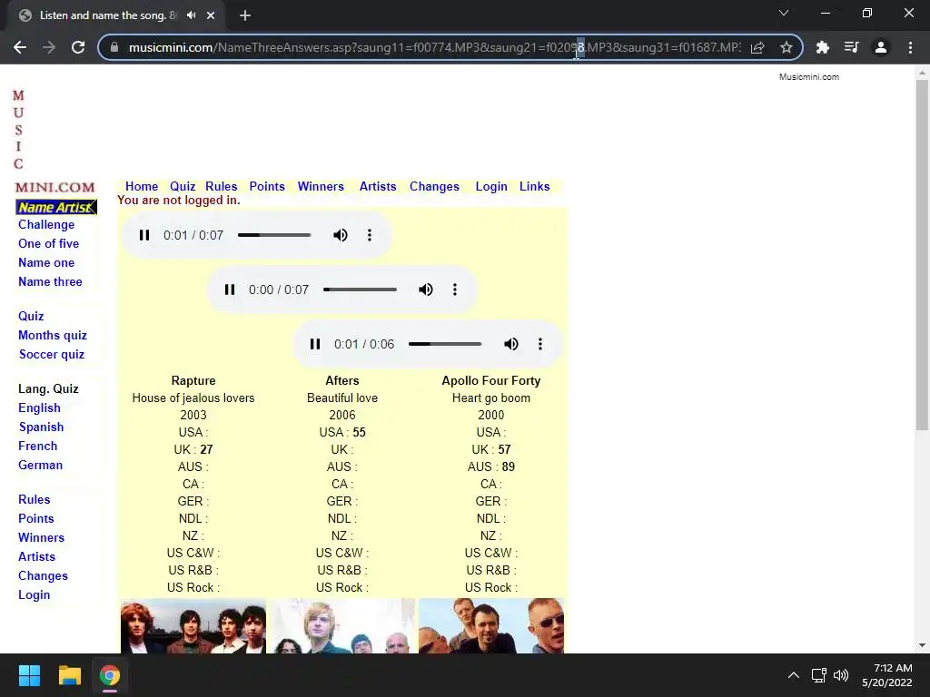
Task: Reload the current page
Action: 78,47
